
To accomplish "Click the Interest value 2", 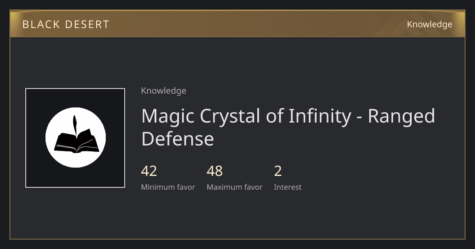I will 278,171.
